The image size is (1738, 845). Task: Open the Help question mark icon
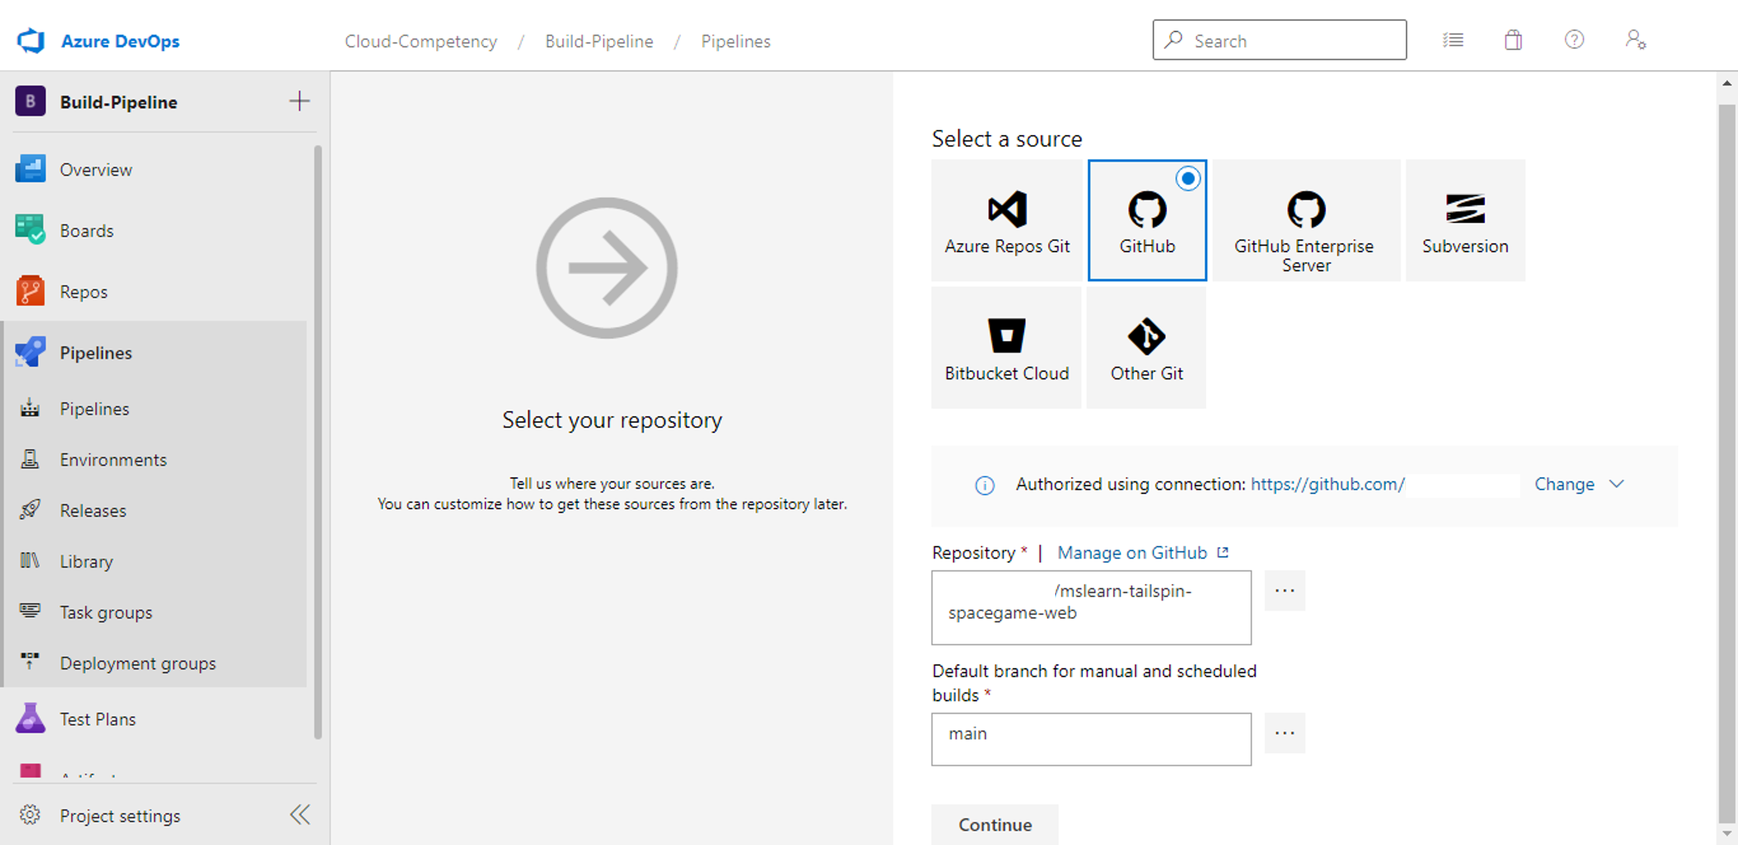[x=1574, y=40]
